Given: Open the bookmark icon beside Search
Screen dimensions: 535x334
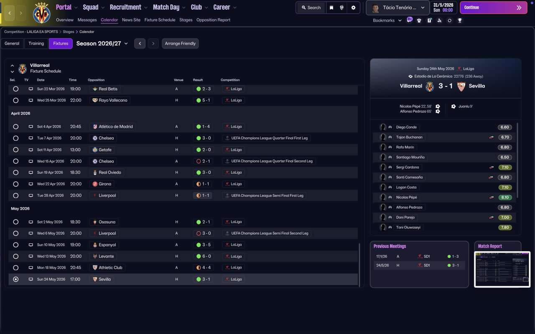Looking at the screenshot, I should coord(331,8).
